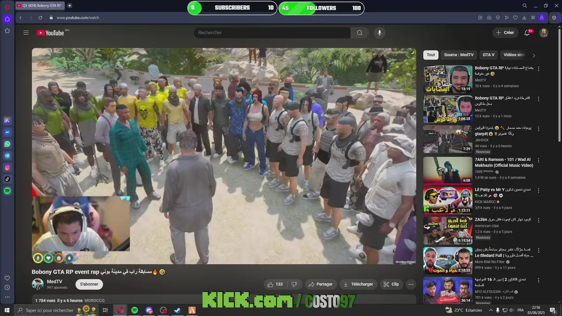Open Aria AI in the Opera sidebar

tap(7, 121)
